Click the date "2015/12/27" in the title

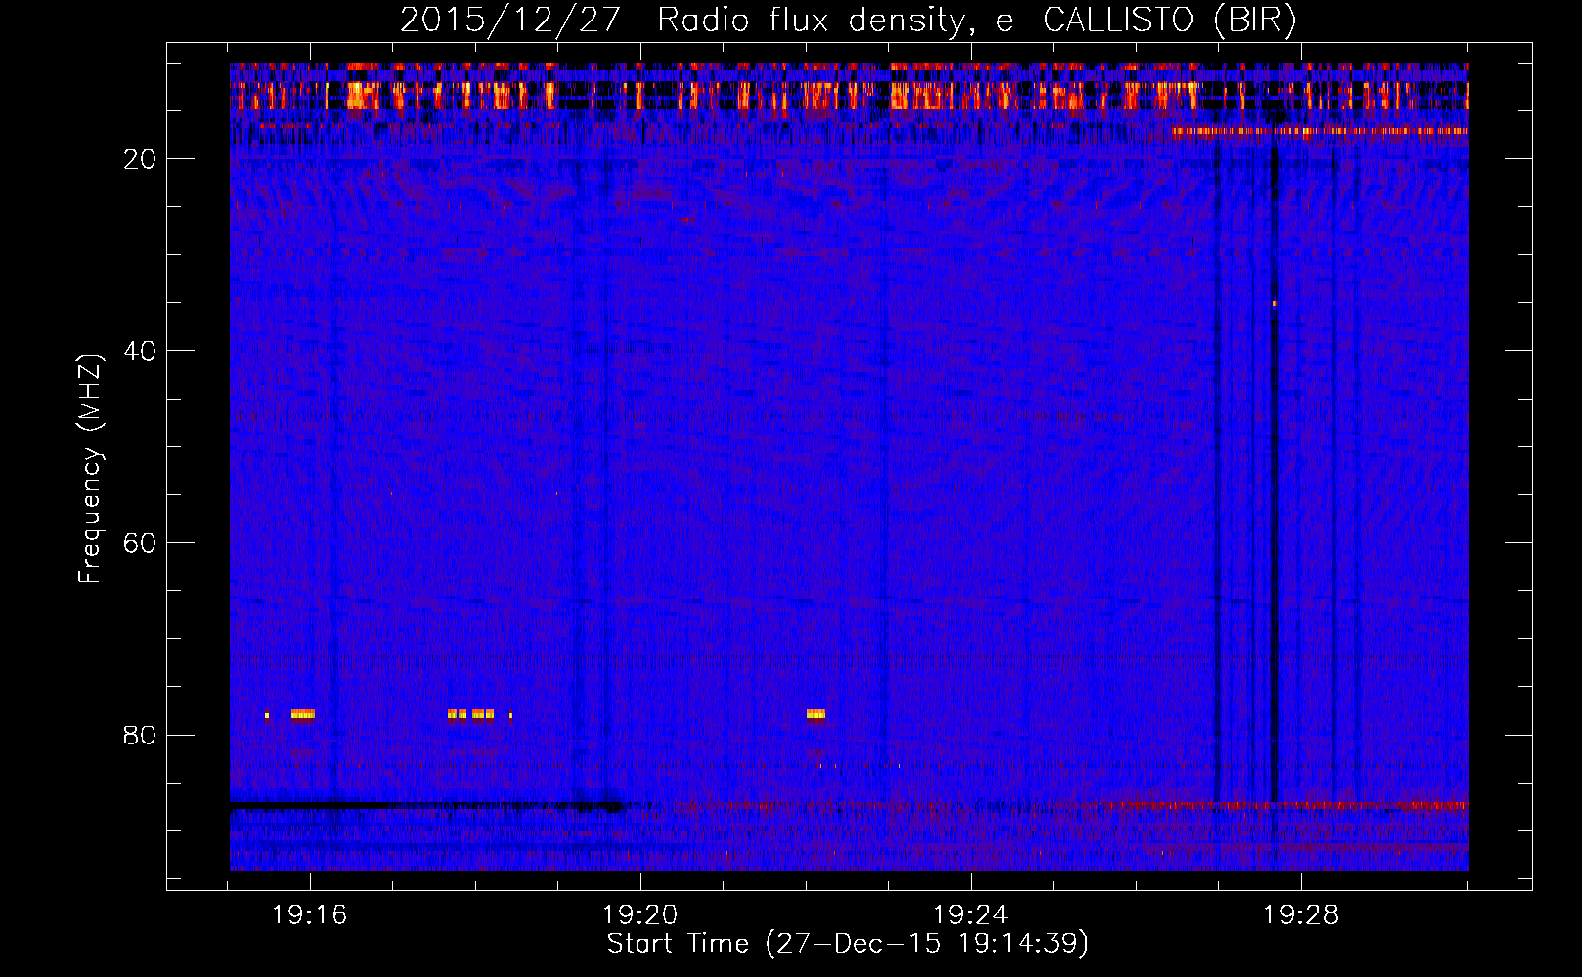point(509,20)
